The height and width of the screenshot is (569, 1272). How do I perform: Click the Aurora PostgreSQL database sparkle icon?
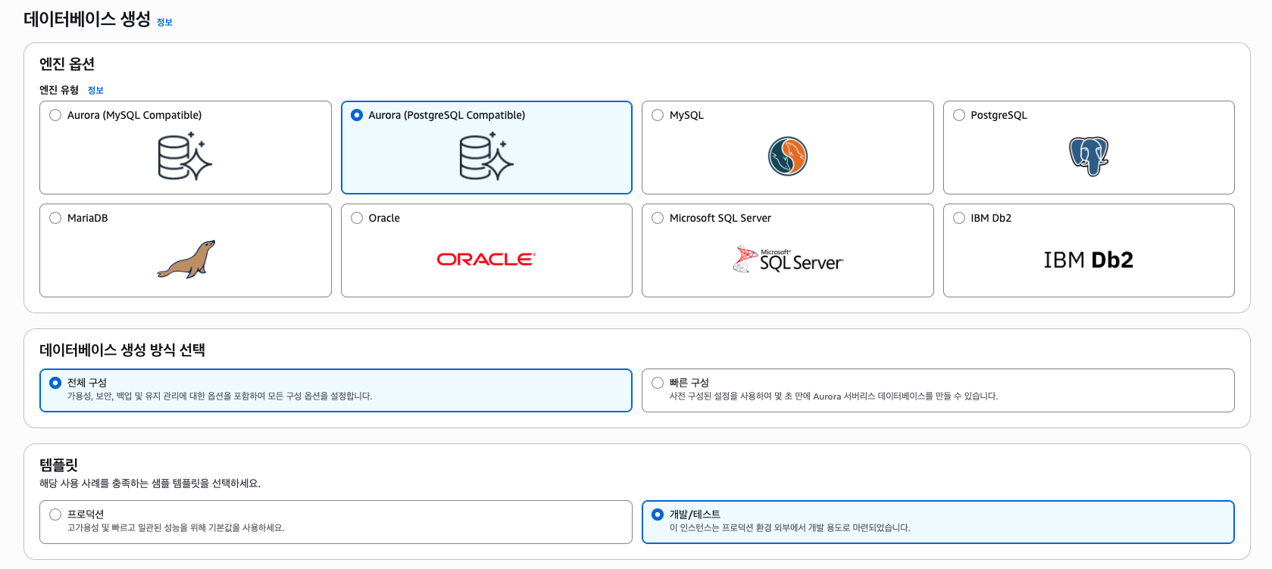[x=486, y=157]
